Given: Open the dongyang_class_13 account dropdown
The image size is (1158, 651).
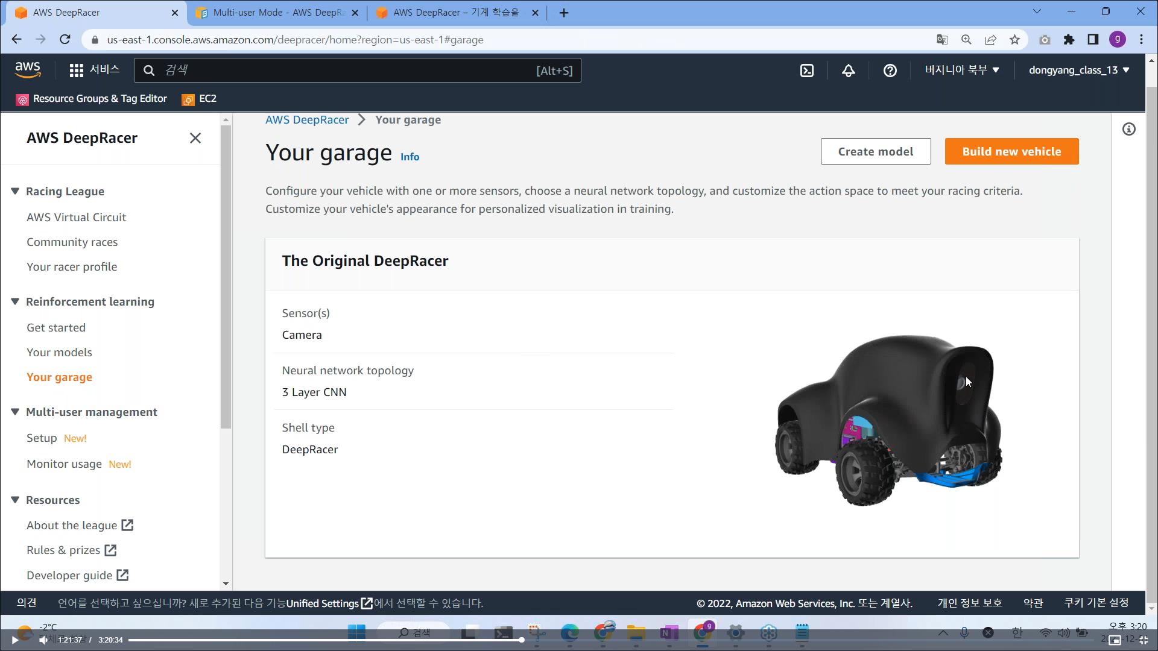Looking at the screenshot, I should [x=1078, y=70].
